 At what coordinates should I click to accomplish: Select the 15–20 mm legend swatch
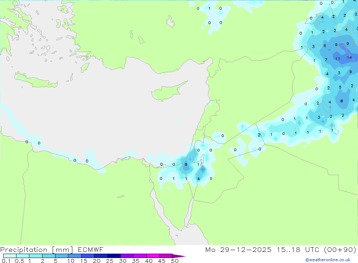[88, 256]
